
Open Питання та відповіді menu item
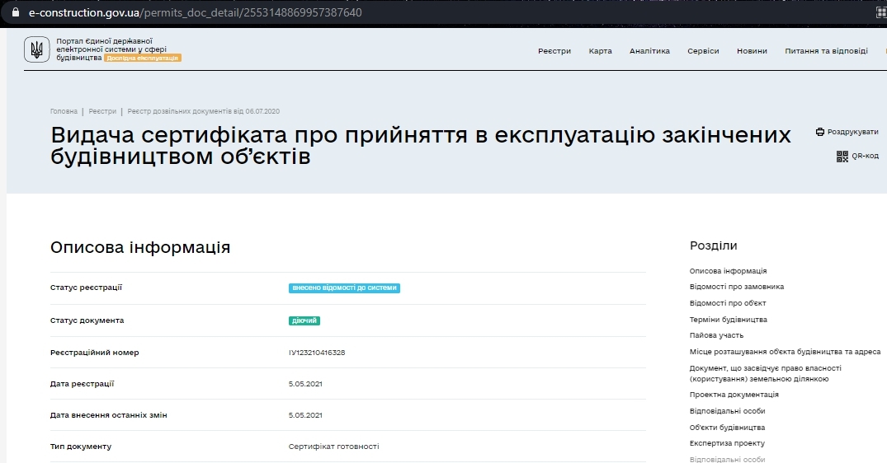tap(826, 51)
